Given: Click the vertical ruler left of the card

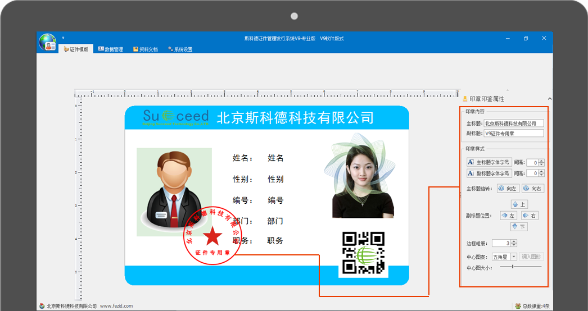Looking at the screenshot, I should (78, 199).
